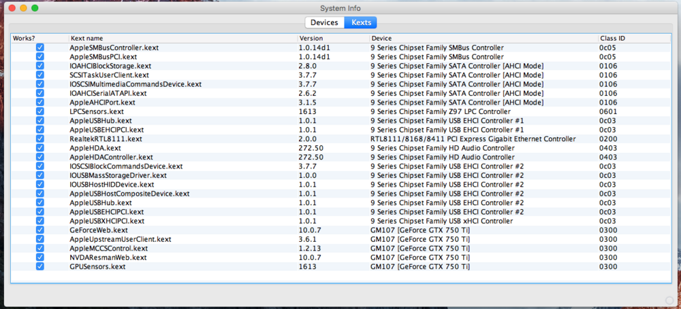
Task: Minimize window with the yellow button
Action: tap(22, 8)
